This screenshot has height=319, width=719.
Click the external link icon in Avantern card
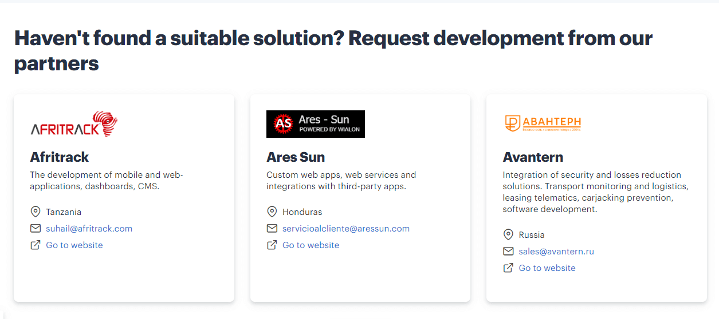(508, 268)
